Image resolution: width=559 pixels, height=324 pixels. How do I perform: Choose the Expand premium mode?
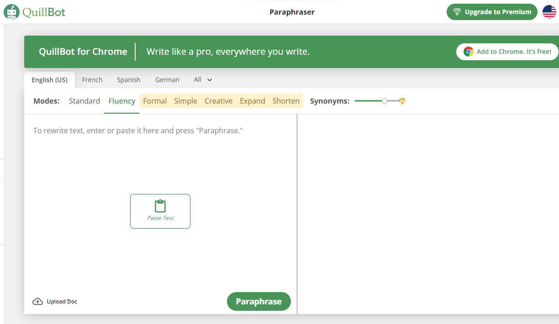[253, 101]
